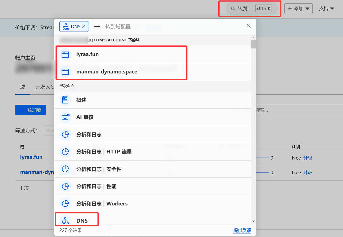Click the lyraa.fun window icon
The image size is (343, 237).
pos(65,55)
